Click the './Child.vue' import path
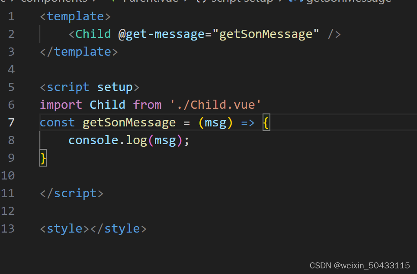The height and width of the screenshot is (274, 417). 216,105
